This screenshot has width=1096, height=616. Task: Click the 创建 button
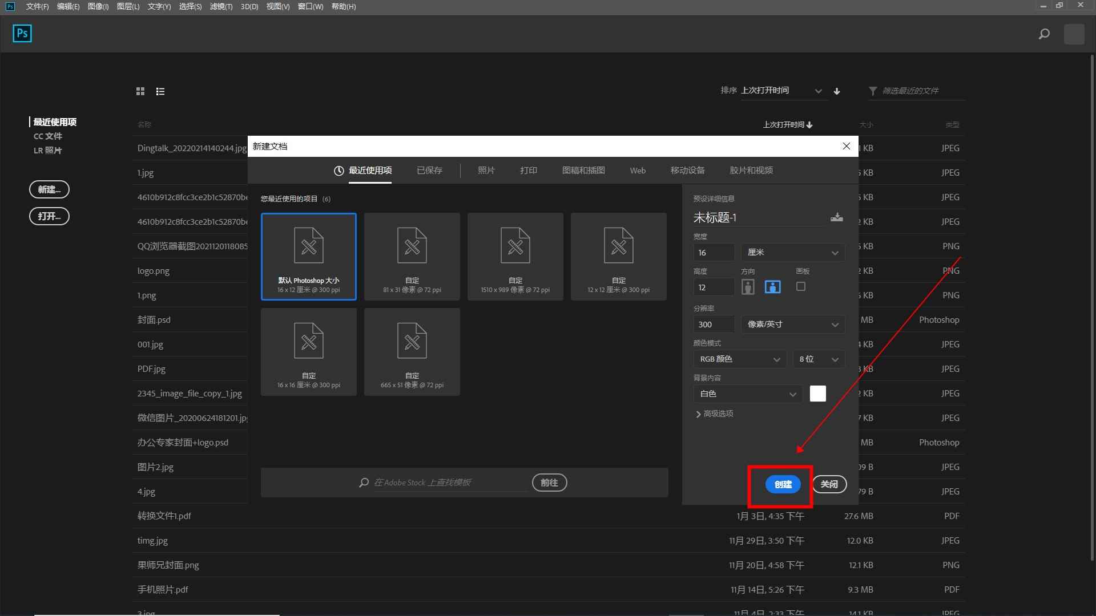click(x=783, y=485)
